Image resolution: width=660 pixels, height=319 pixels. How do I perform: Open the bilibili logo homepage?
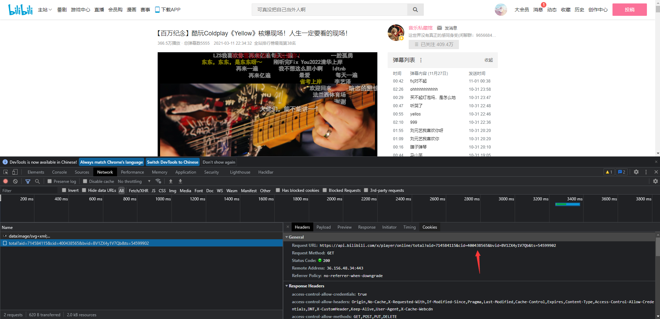(20, 10)
